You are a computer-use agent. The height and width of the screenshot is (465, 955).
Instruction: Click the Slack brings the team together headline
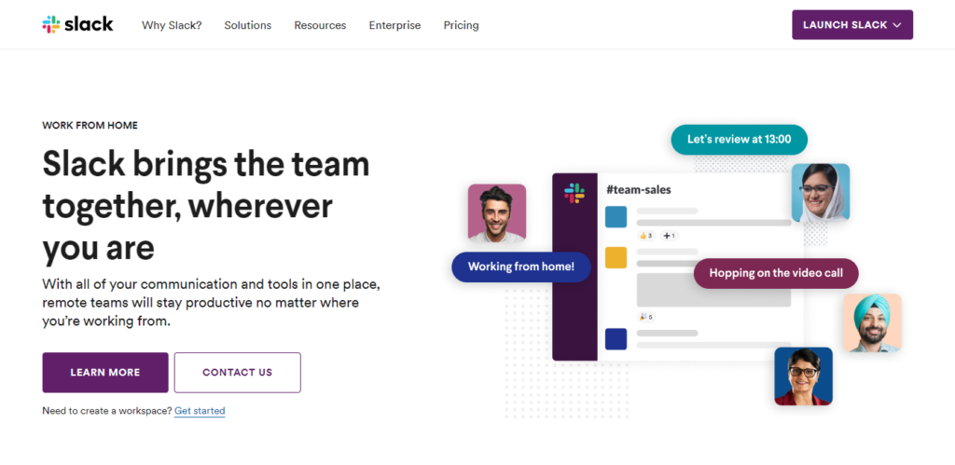click(x=206, y=206)
